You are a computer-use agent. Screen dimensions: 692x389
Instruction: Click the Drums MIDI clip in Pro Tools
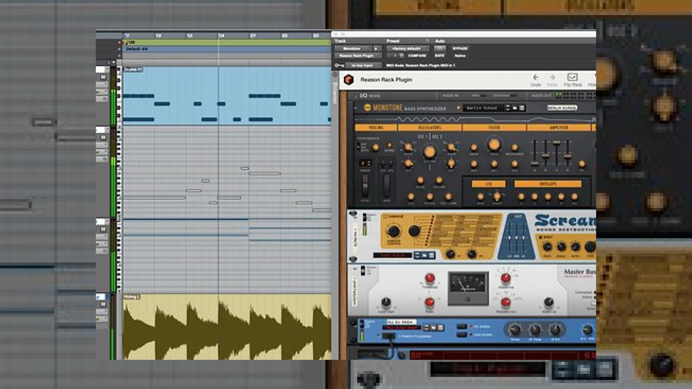click(227, 96)
